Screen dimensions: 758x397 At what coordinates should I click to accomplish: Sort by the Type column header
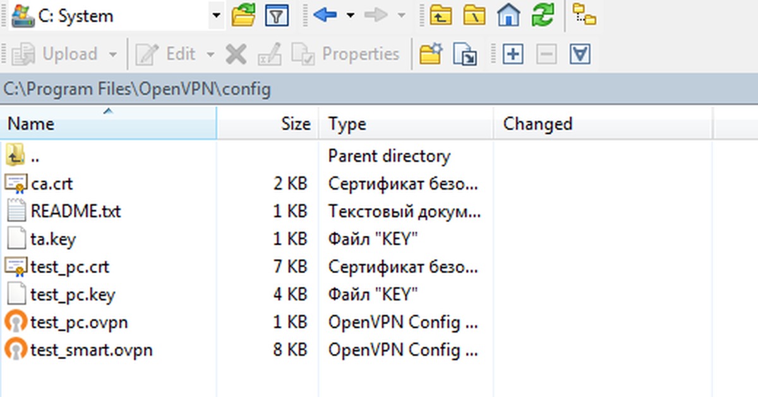click(x=406, y=123)
